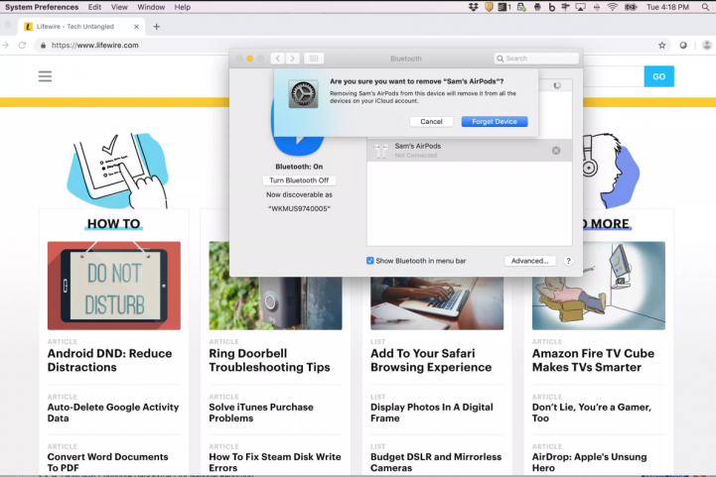Click the browser address bar URL
Image resolution: width=716 pixels, height=477 pixels.
tap(95, 46)
